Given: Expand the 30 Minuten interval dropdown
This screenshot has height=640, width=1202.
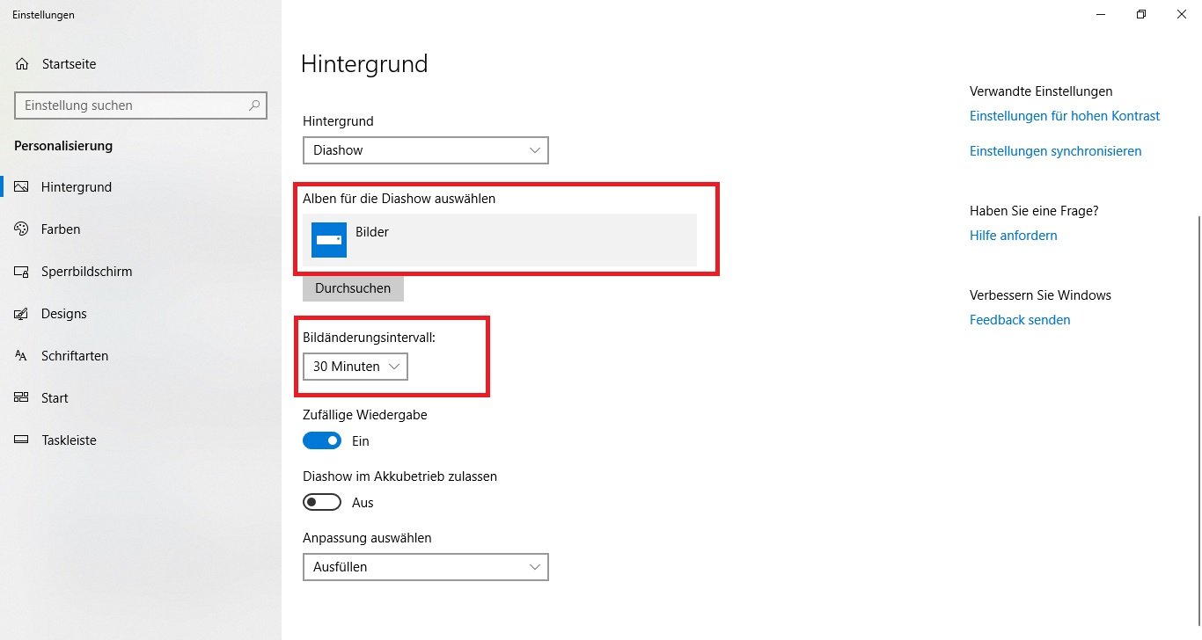Looking at the screenshot, I should (x=355, y=367).
